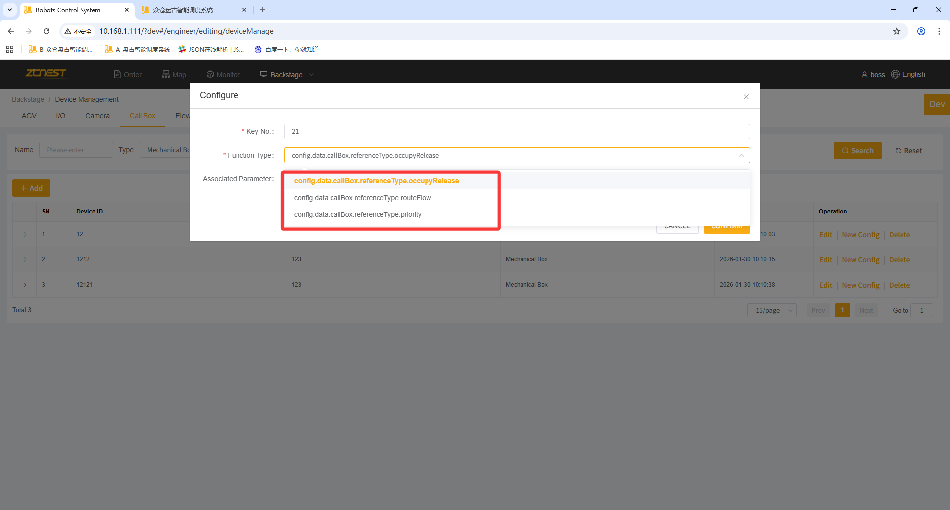Screen dimensions: 950x510
Task: Select the routeFlow function type option
Action: point(363,198)
